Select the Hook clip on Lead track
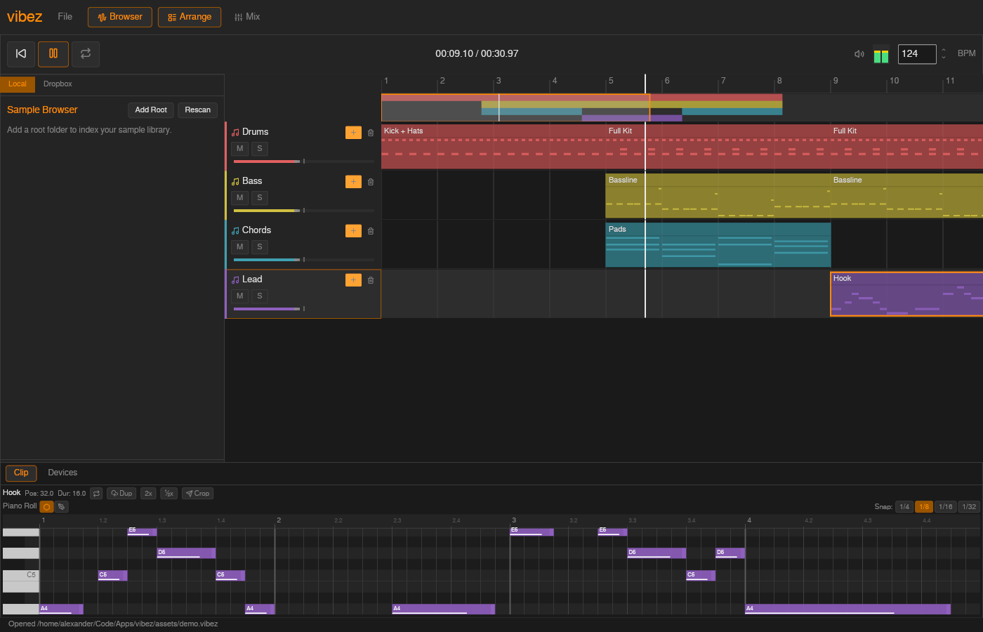983x632 pixels. point(906,294)
